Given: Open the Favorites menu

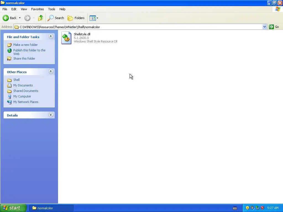Looking at the screenshot, I should coord(38,9).
